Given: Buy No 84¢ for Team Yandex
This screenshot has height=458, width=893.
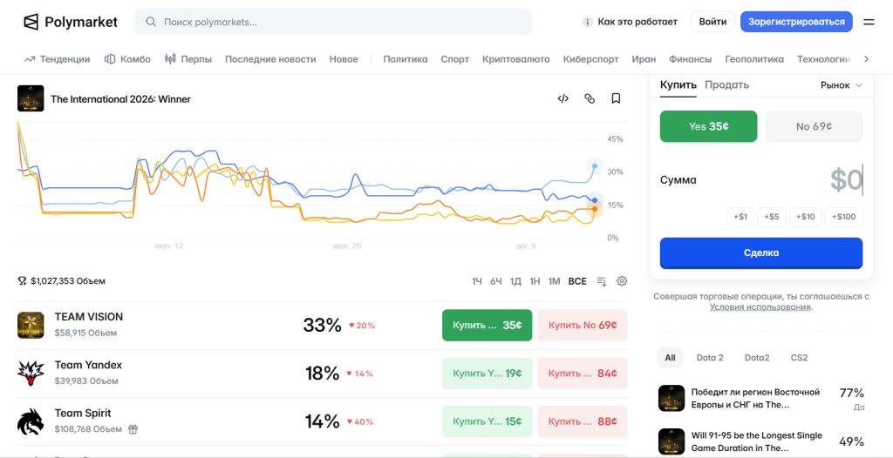Looking at the screenshot, I should pos(583,374).
